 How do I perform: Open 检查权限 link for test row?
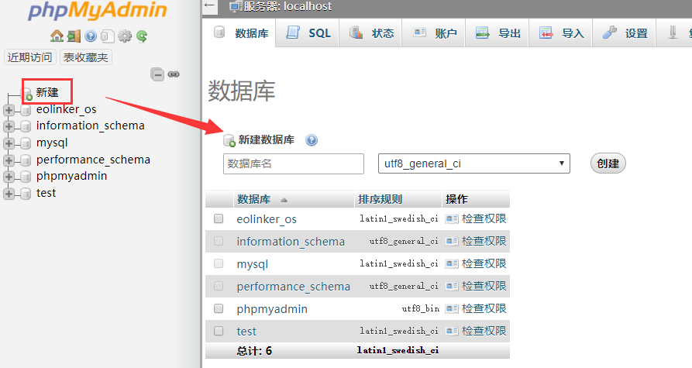[x=484, y=331]
